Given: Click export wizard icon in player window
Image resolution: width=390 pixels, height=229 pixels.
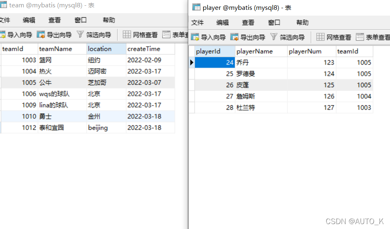Looking at the screenshot, I should click(x=234, y=37).
